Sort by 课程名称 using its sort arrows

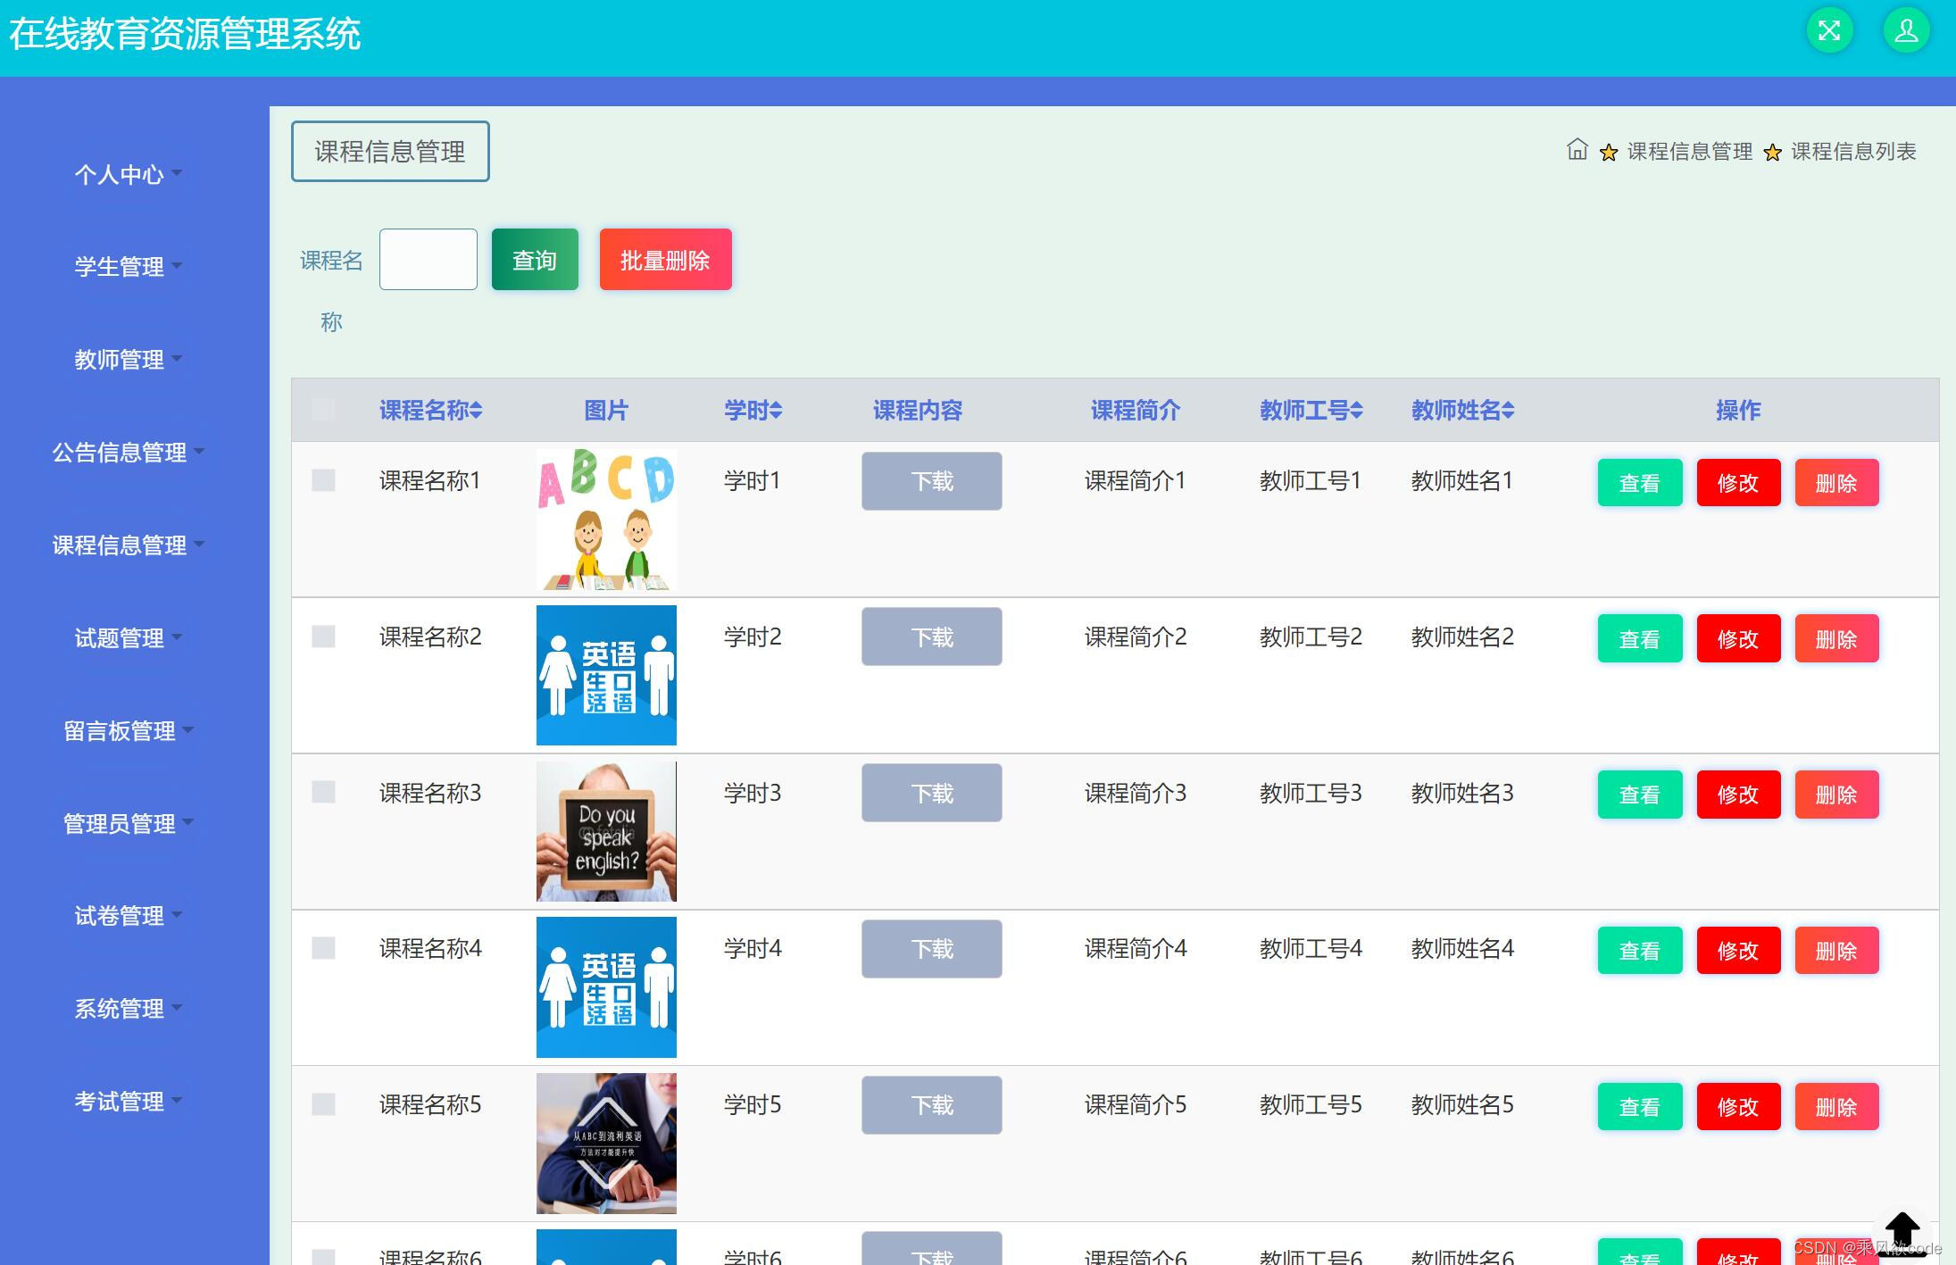click(x=479, y=410)
